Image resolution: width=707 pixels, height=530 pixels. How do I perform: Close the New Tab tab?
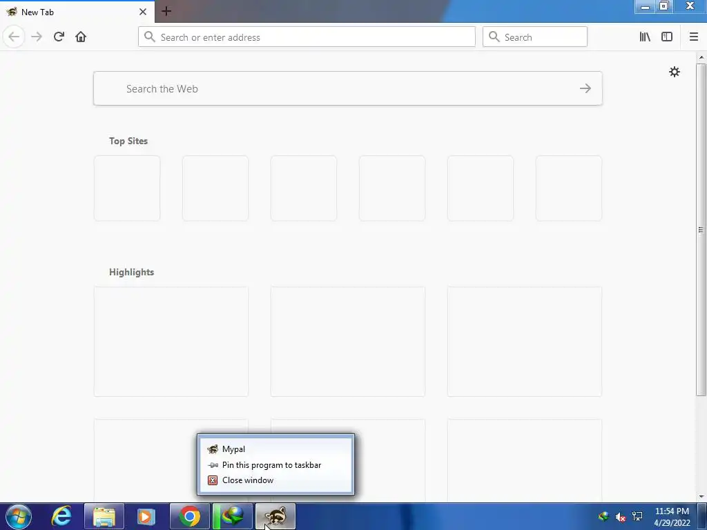pos(142,12)
